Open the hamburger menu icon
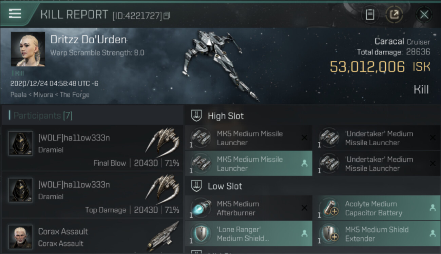The width and height of the screenshot is (441, 254). pyautogui.click(x=15, y=14)
